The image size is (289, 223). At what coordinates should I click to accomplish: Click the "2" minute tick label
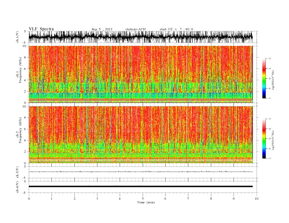[x=74, y=199]
